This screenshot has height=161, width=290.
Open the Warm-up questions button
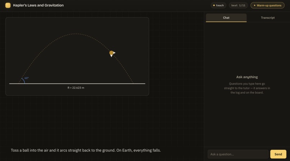267,5
